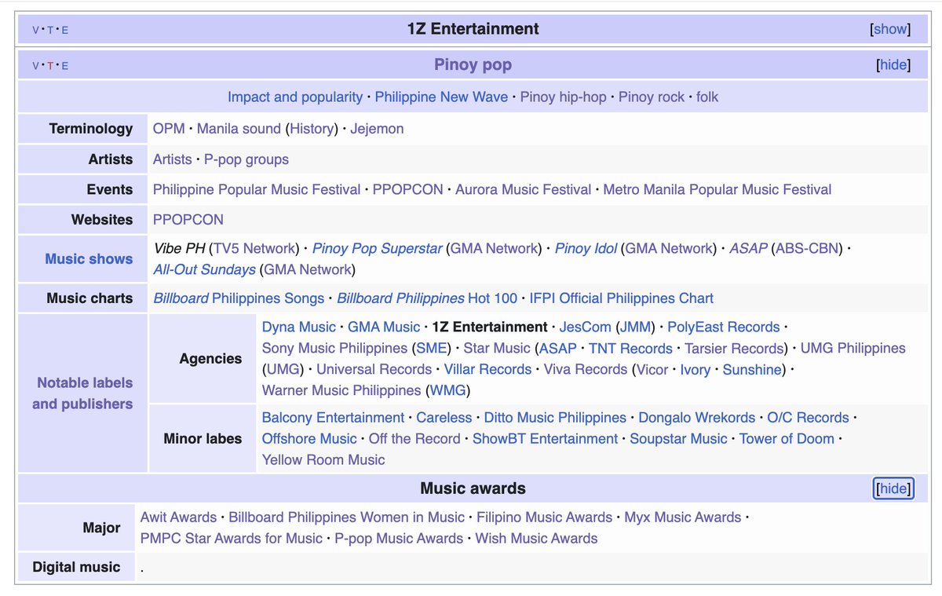Open UMG Philippines link
This screenshot has height=596, width=942.
(x=853, y=349)
